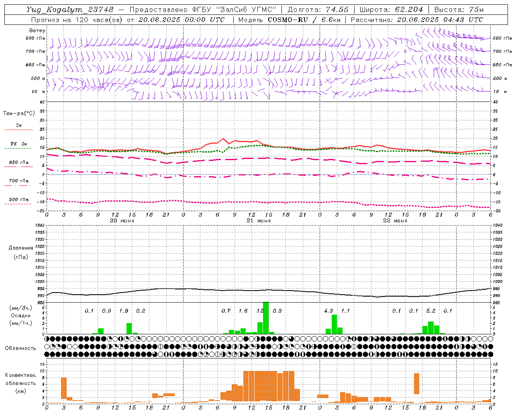
Task: Select the Рассчитано: 20.06.2025 04:43 UTC timestamp
Action: pyautogui.click(x=417, y=20)
